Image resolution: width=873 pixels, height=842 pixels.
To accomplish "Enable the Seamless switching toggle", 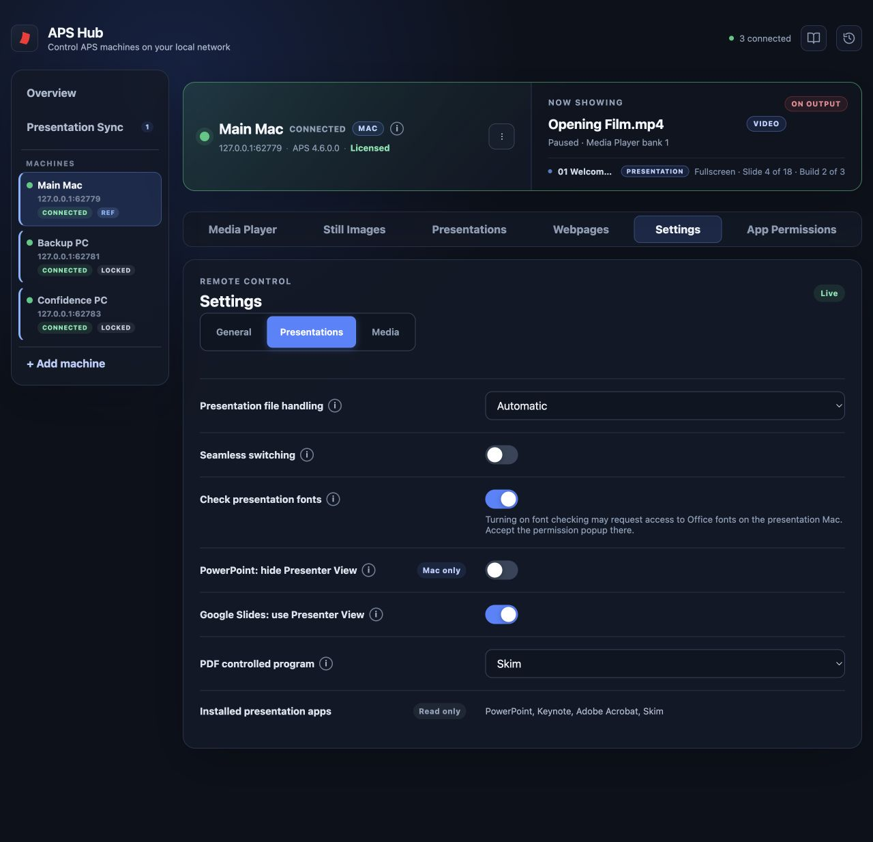I will tap(501, 454).
